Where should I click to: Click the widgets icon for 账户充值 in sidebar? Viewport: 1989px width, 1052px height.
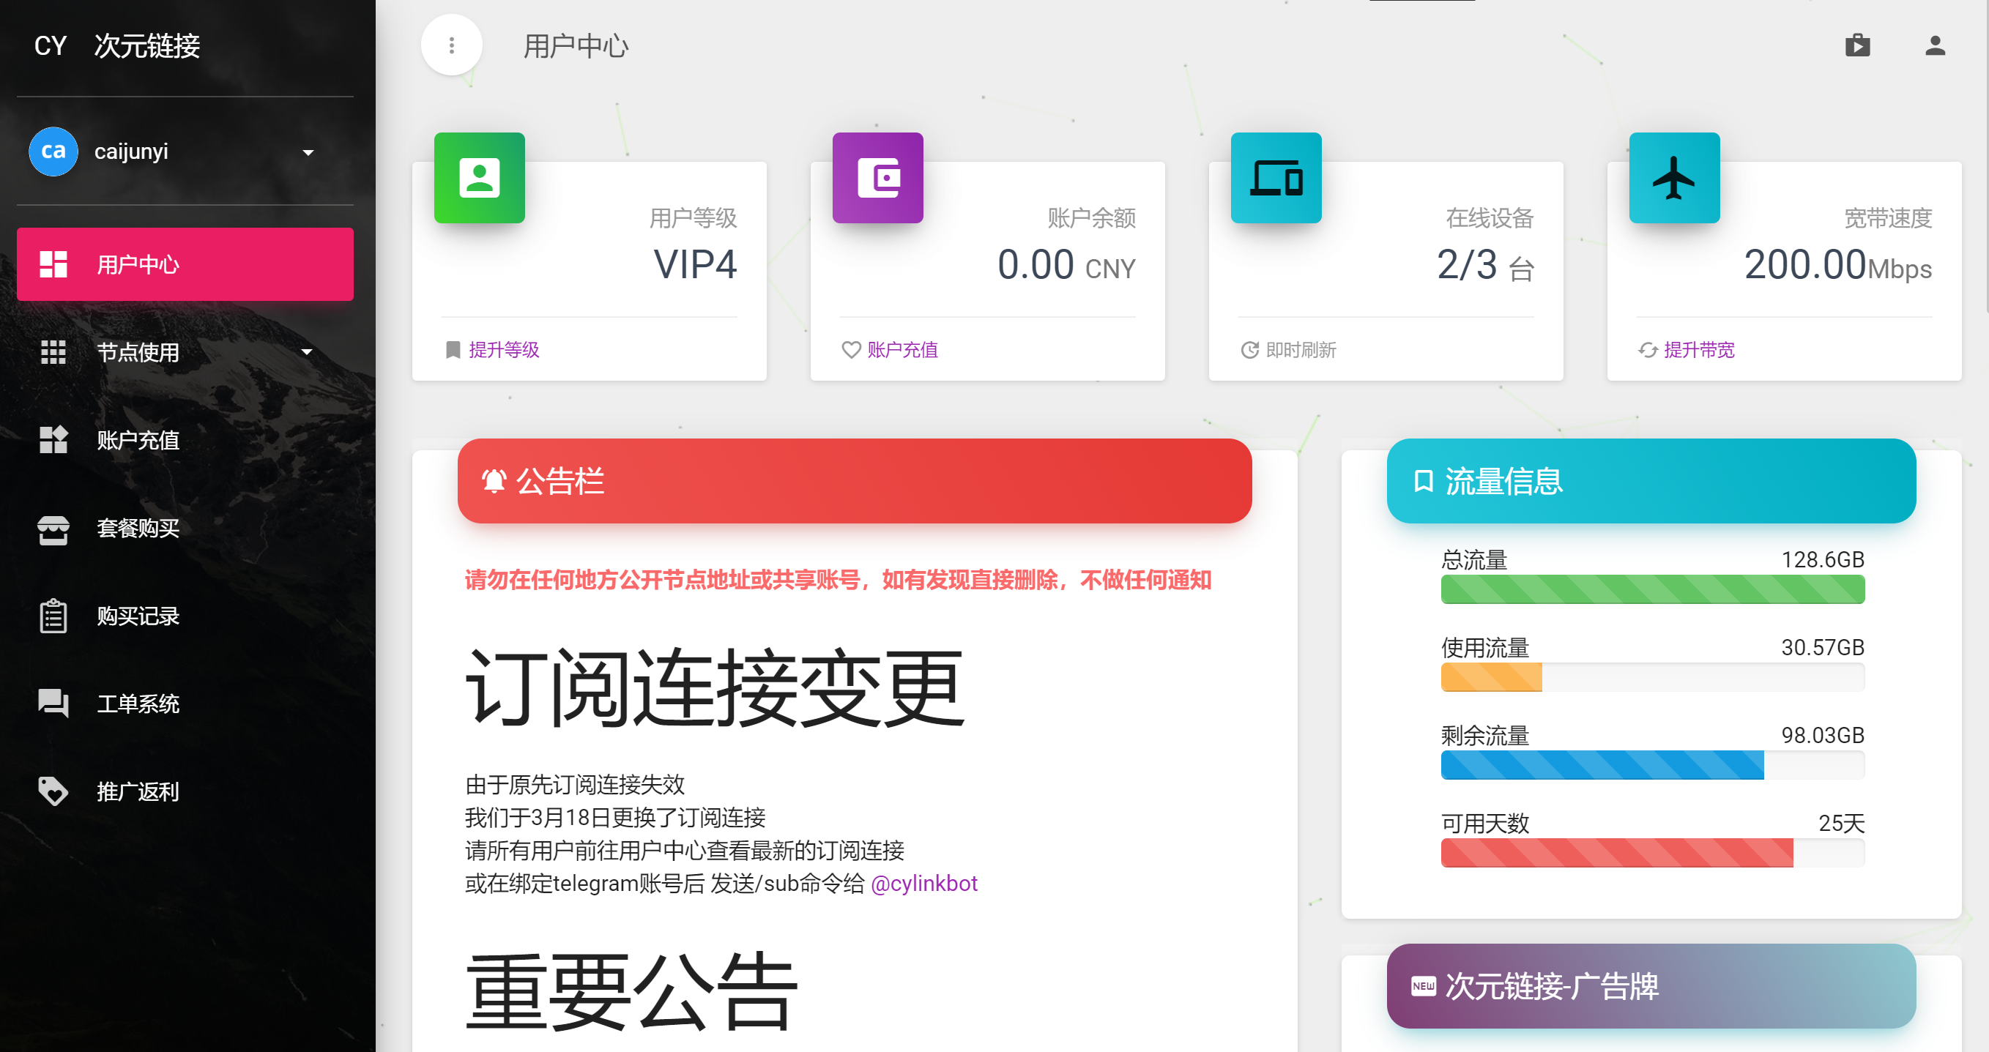click(53, 440)
